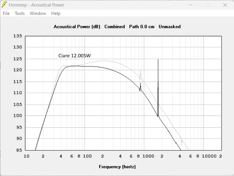This screenshot has width=234, height=176.
Task: Open the Window menu
Action: pyautogui.click(x=38, y=14)
